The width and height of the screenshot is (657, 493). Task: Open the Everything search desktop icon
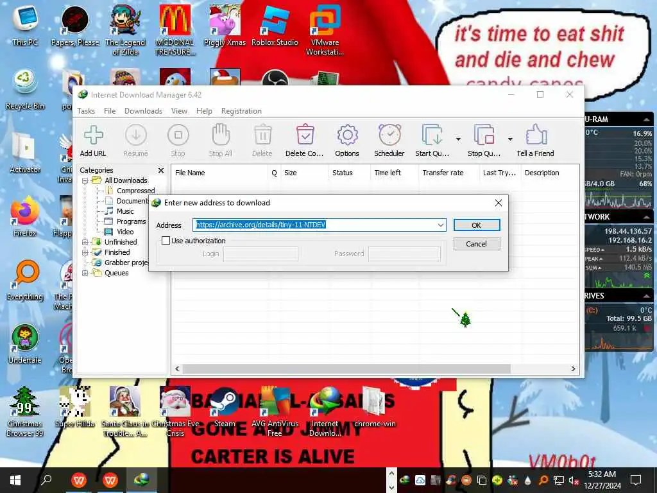click(x=25, y=280)
